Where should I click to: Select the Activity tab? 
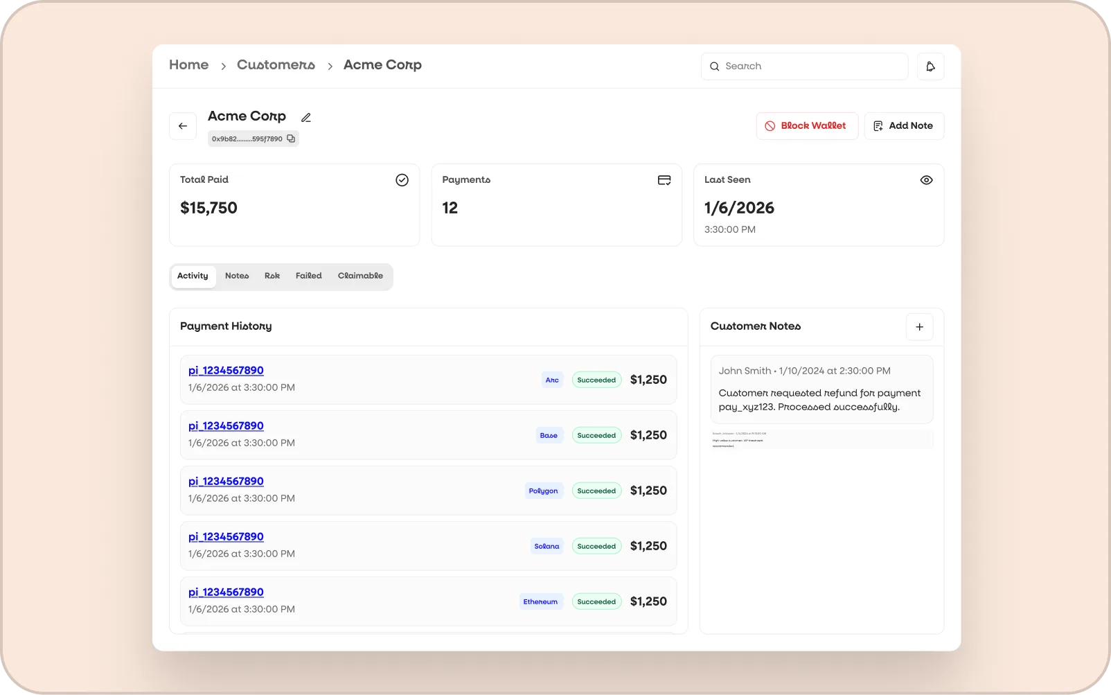coord(193,276)
